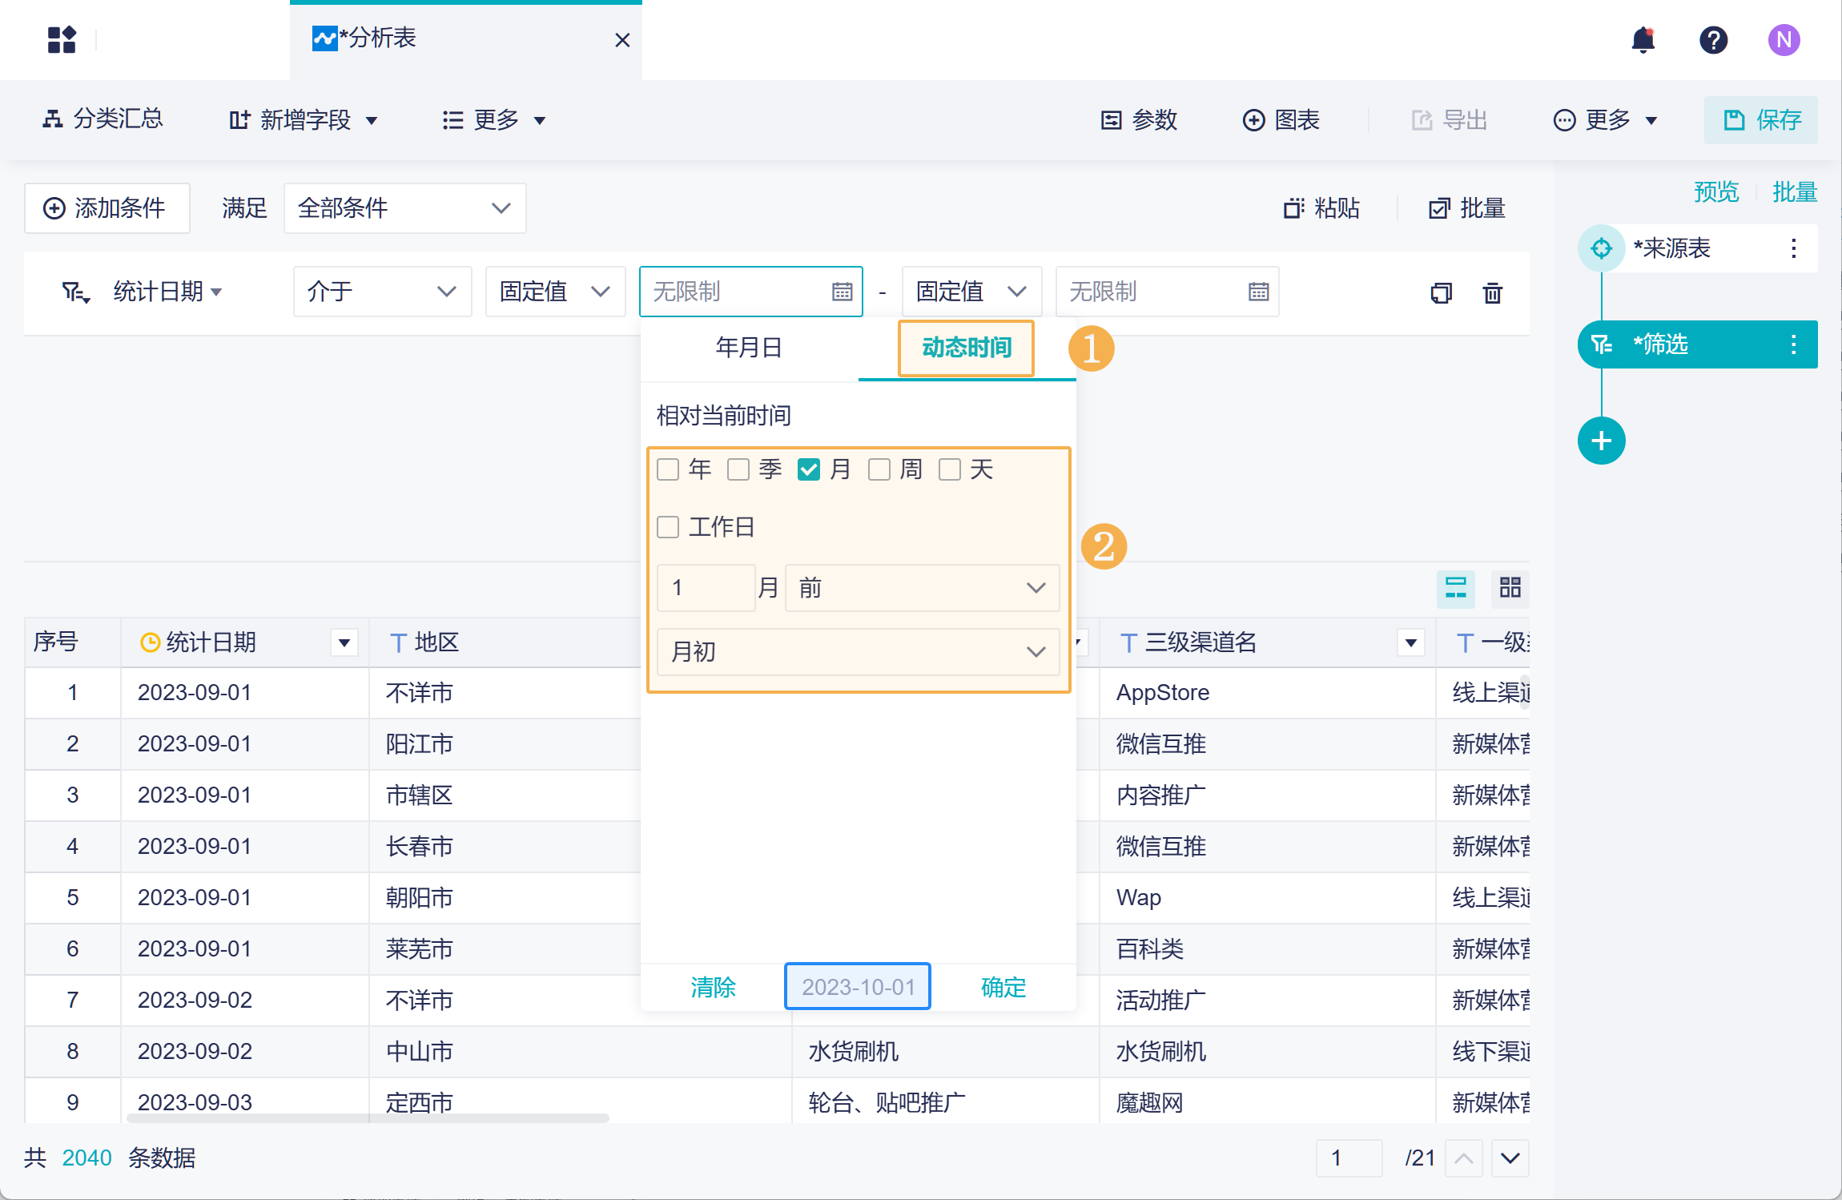Open the 介于 operator dropdown
Viewport: 1842px width, 1200px height.
382,292
